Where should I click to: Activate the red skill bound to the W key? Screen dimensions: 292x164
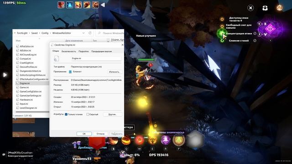pos(139,140)
